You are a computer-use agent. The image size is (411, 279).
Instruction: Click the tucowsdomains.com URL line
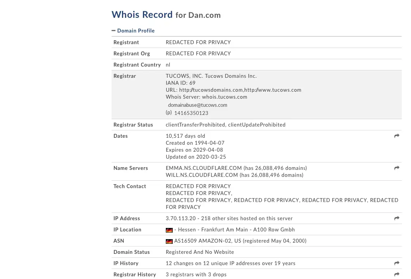coord(233,90)
